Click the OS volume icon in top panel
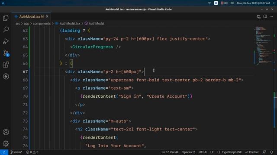 click(226, 3)
